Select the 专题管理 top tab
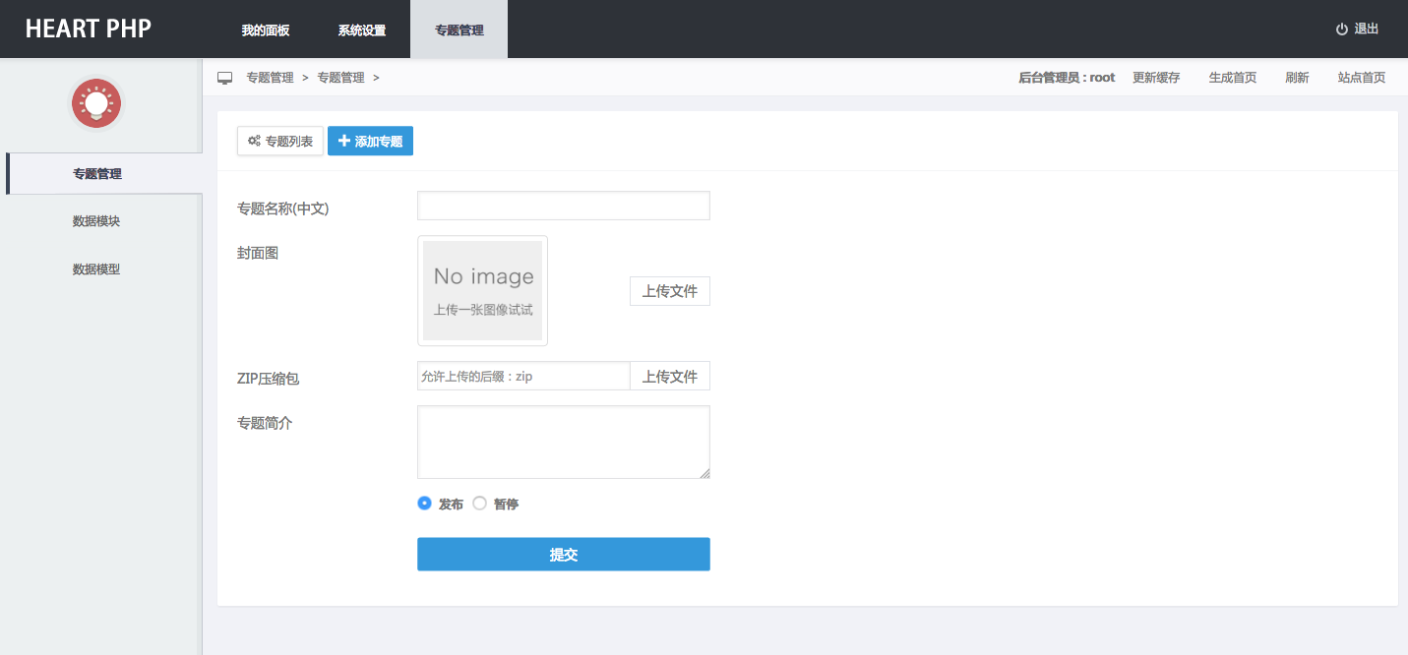The width and height of the screenshot is (1408, 655). 459,30
